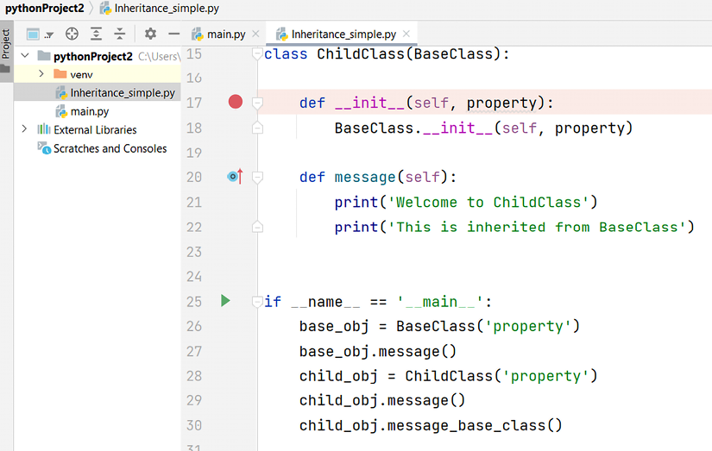Click fold end marker on line 22
The image size is (712, 451).
click(x=257, y=227)
